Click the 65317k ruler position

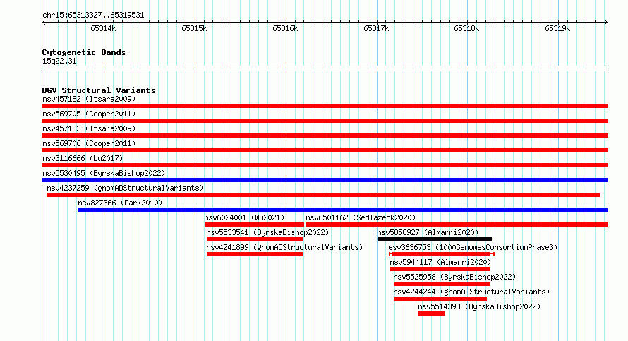(376, 28)
